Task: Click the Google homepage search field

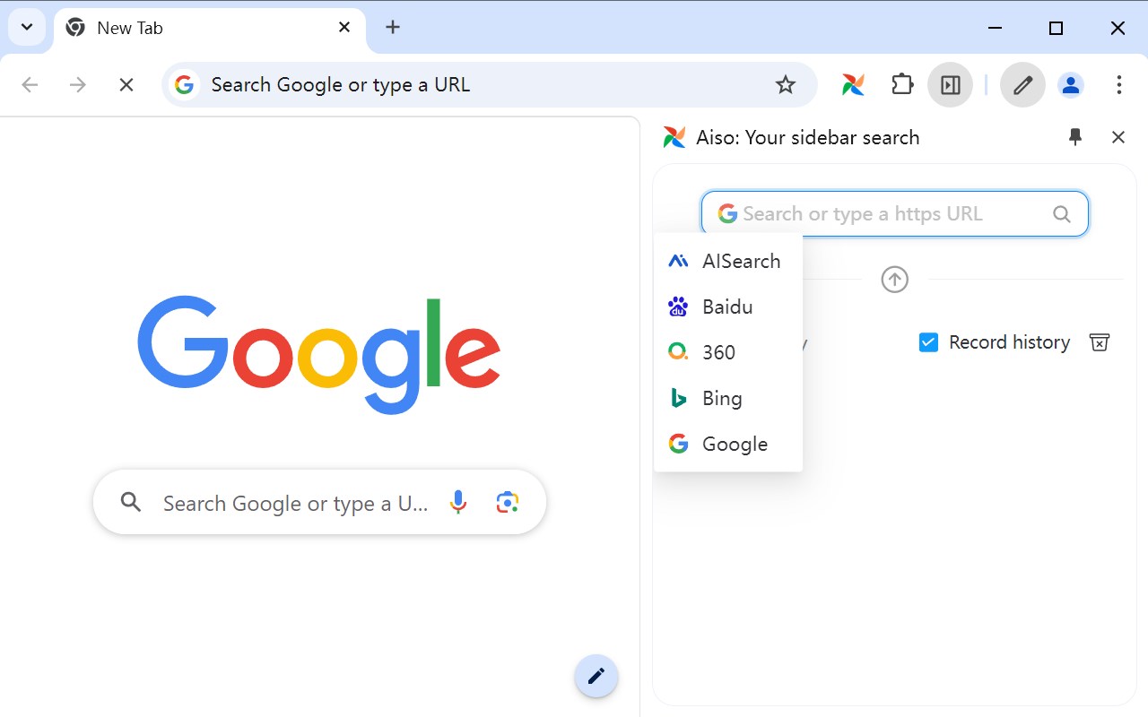Action: pos(294,503)
